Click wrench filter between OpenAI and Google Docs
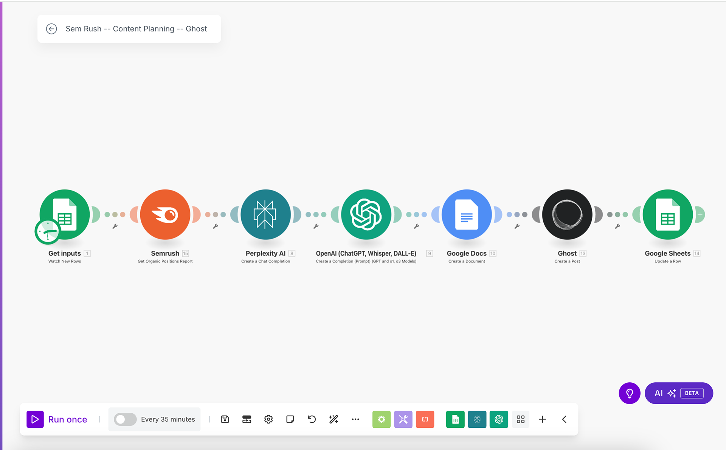Viewport: 726px width, 450px height. [x=416, y=226]
